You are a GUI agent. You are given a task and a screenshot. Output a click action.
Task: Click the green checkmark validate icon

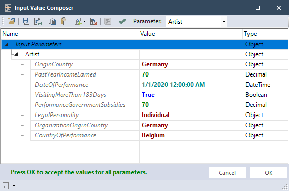[x=122, y=21]
